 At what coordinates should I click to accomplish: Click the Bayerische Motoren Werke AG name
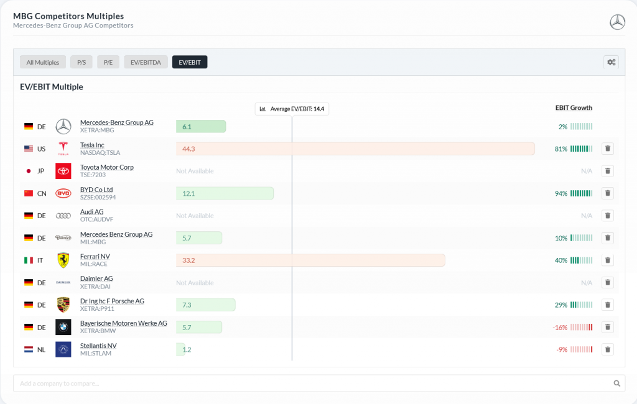[124, 323]
